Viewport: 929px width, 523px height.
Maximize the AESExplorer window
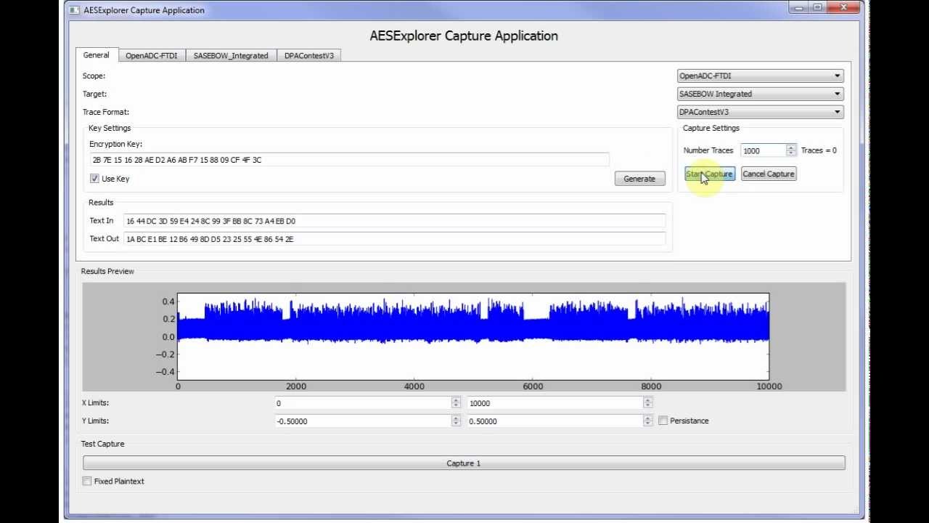click(818, 7)
